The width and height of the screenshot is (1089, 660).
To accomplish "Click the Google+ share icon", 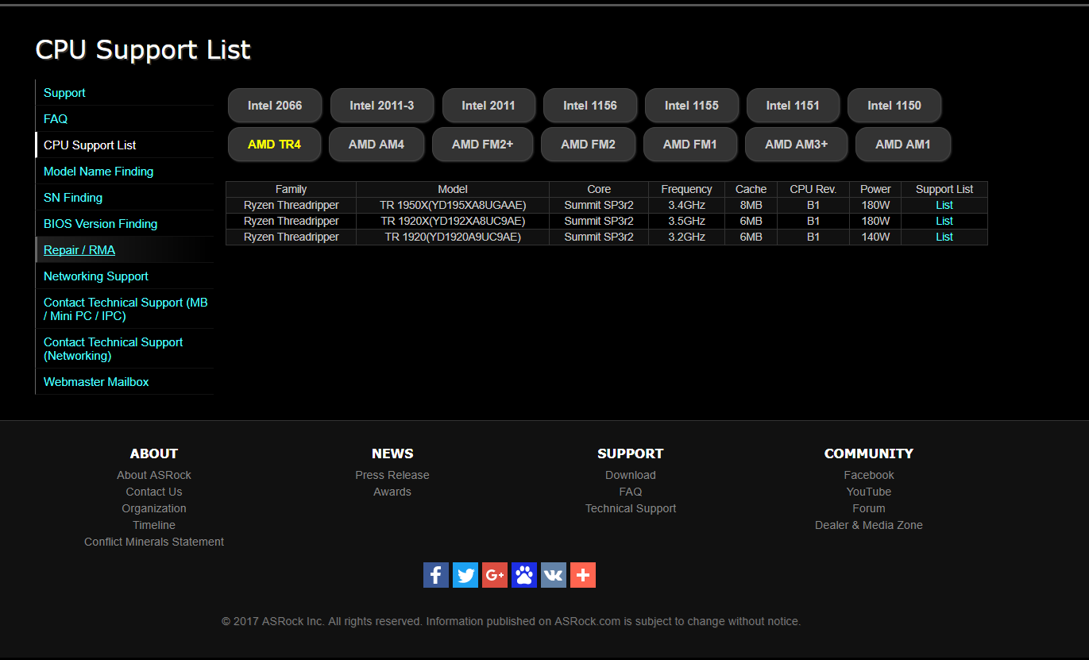I will point(495,575).
